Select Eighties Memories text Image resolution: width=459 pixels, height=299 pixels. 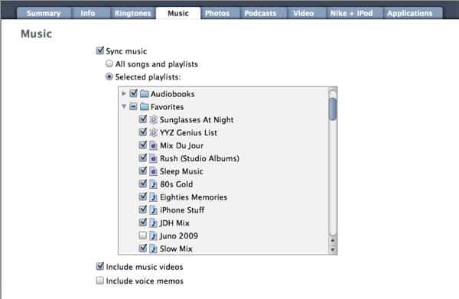pyautogui.click(x=194, y=197)
